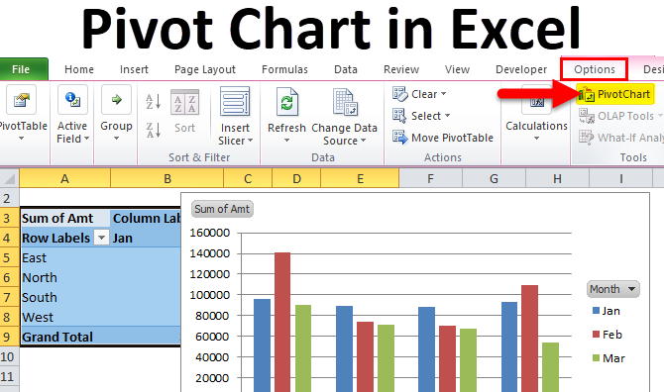Open the Month field button on the chart
The width and height of the screenshot is (664, 392).
(613, 289)
